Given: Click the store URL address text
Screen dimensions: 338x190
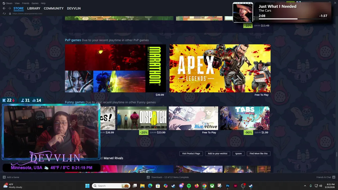Looking at the screenshot, I should pyautogui.click(x=27, y=13).
